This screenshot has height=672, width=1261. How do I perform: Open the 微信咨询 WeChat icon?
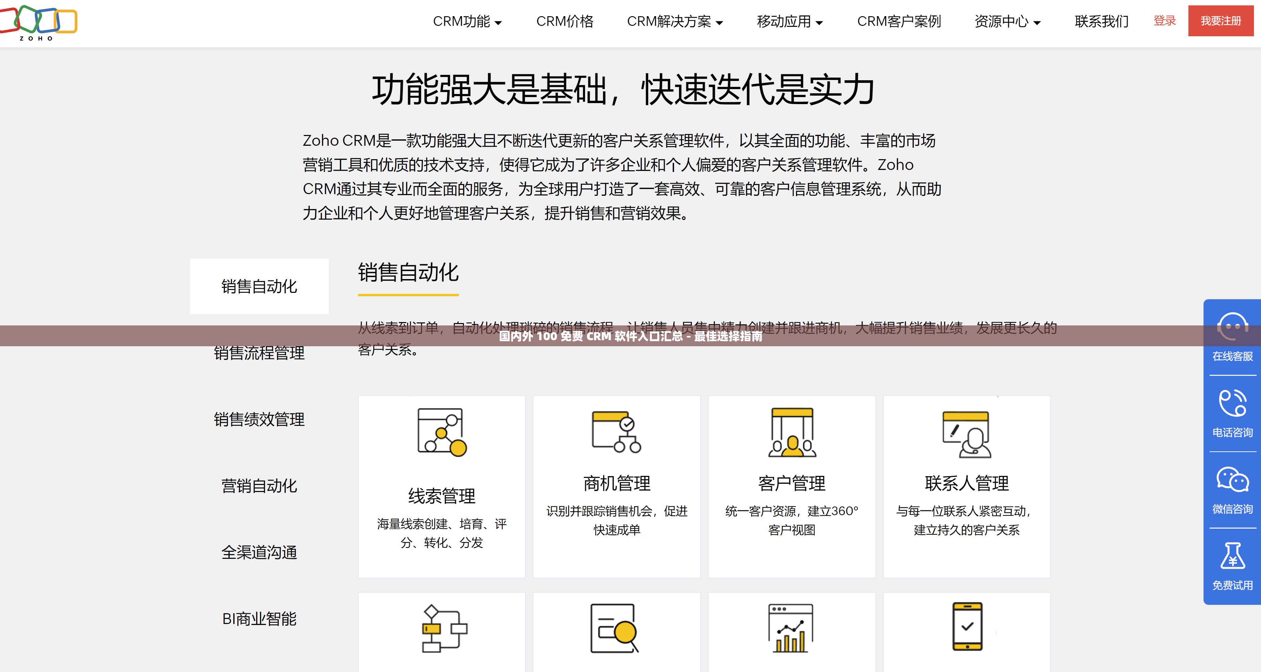pos(1232,479)
